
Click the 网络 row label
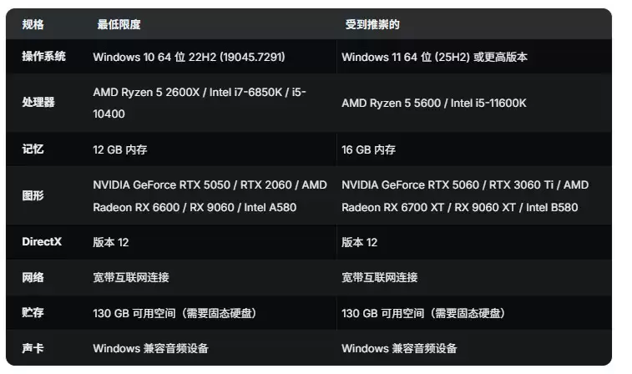33,277
